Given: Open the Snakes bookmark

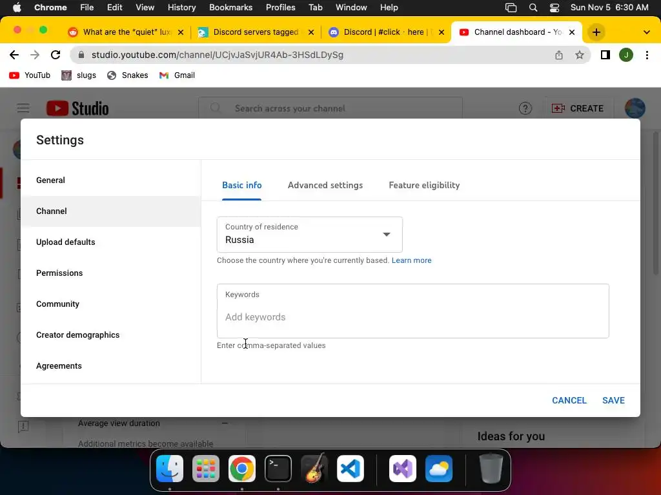Looking at the screenshot, I should (x=127, y=75).
